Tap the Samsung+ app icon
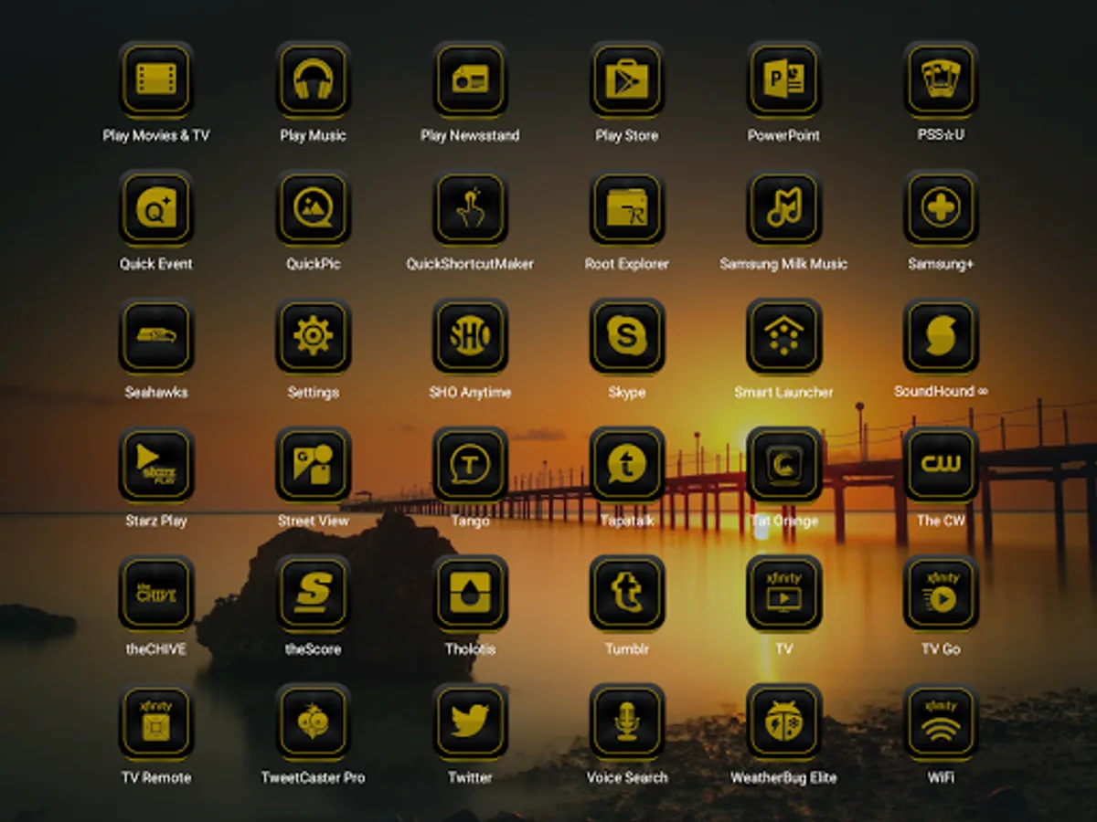1097x822 pixels. pos(941,208)
